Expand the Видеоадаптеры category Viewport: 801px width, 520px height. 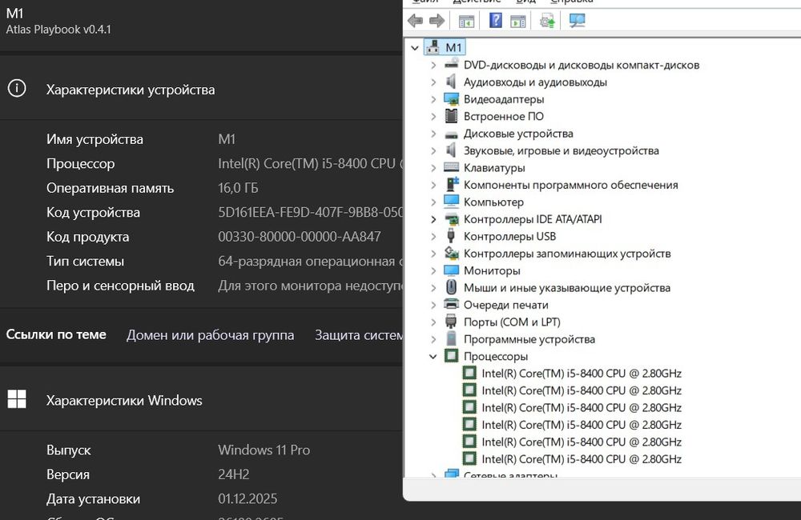pyautogui.click(x=433, y=99)
